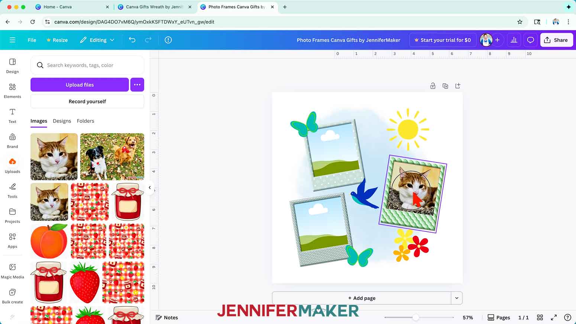Select the Text tool in sidebar
This screenshot has height=324, width=576.
pyautogui.click(x=12, y=116)
